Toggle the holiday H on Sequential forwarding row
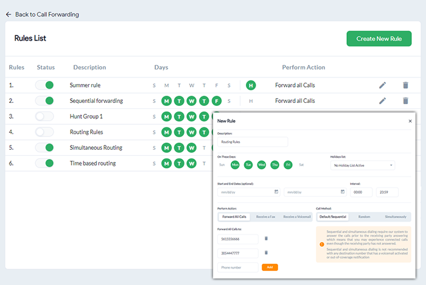Image resolution: width=426 pixels, height=285 pixels. pyautogui.click(x=251, y=101)
